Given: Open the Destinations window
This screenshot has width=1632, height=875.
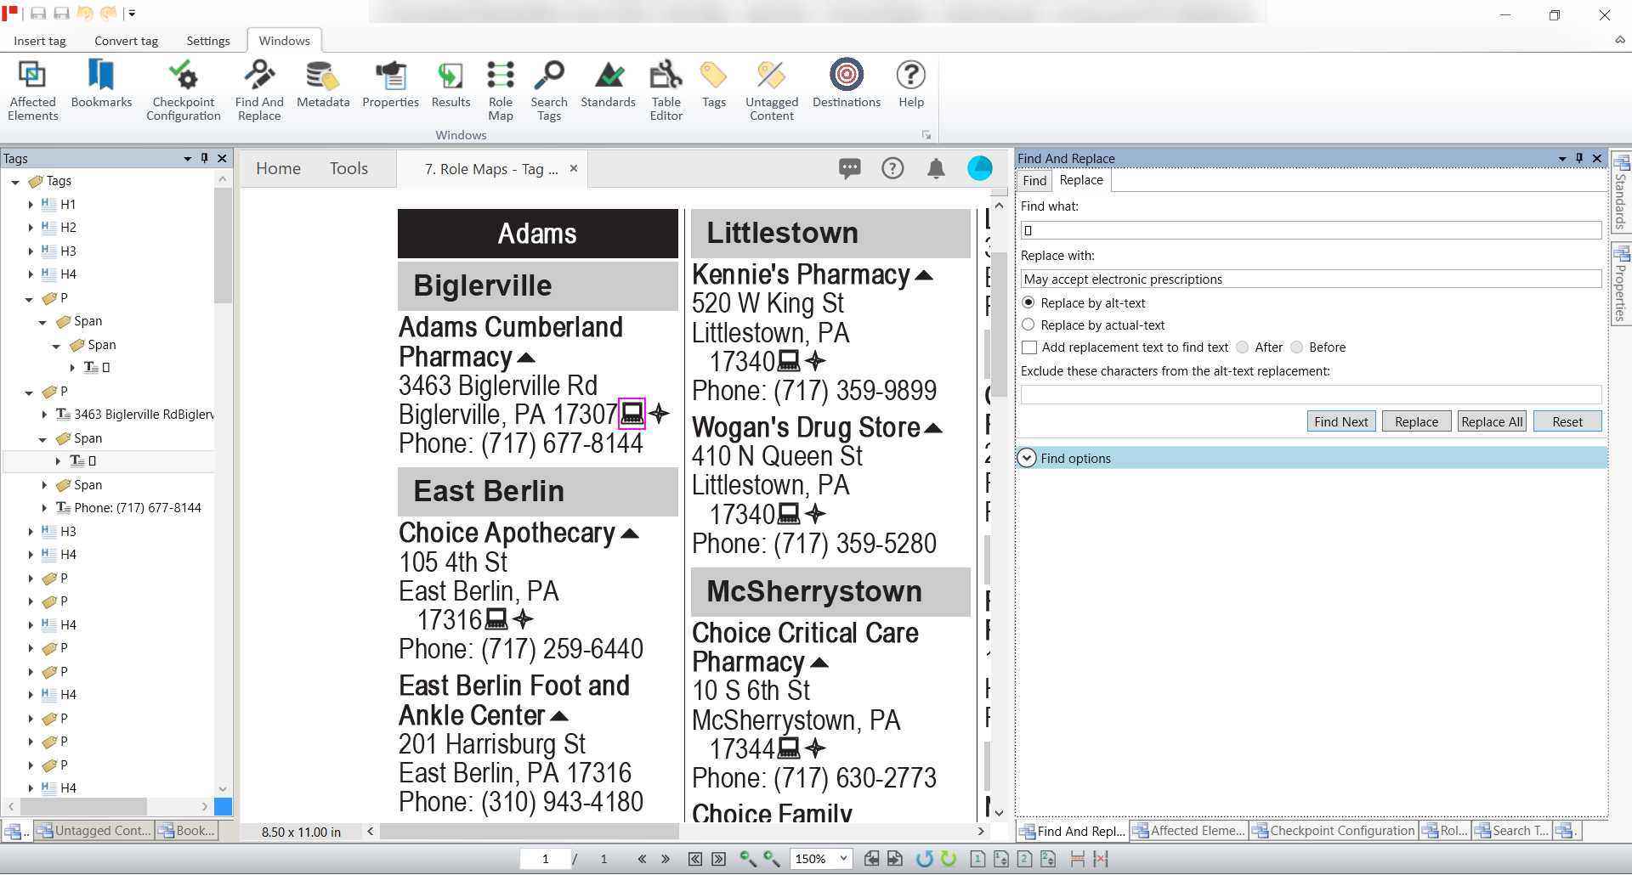Looking at the screenshot, I should click(x=847, y=84).
